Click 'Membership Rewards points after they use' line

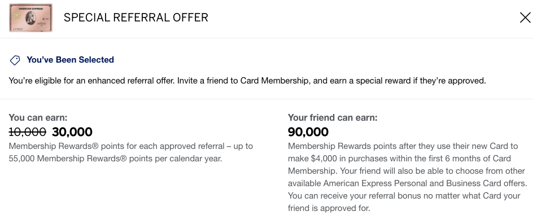coord(403,146)
